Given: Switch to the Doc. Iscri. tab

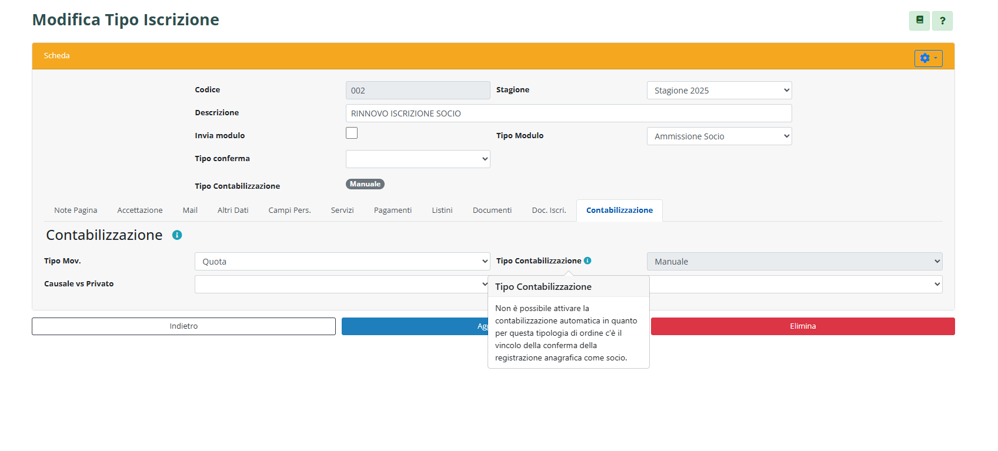Looking at the screenshot, I should (x=549, y=211).
